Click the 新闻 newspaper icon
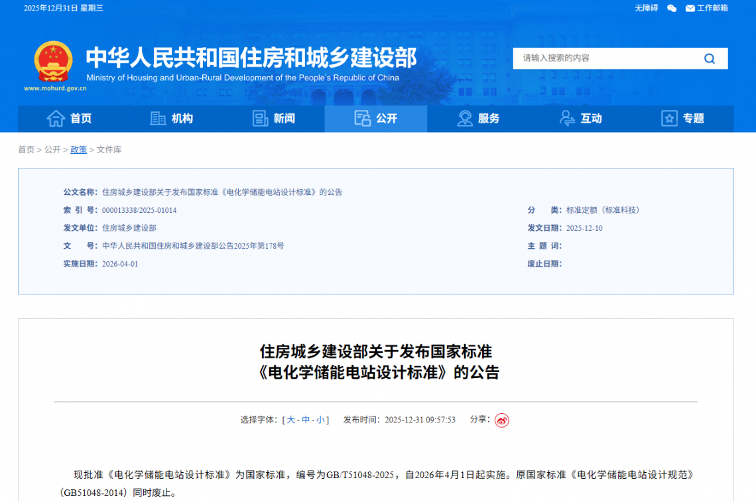 click(261, 119)
